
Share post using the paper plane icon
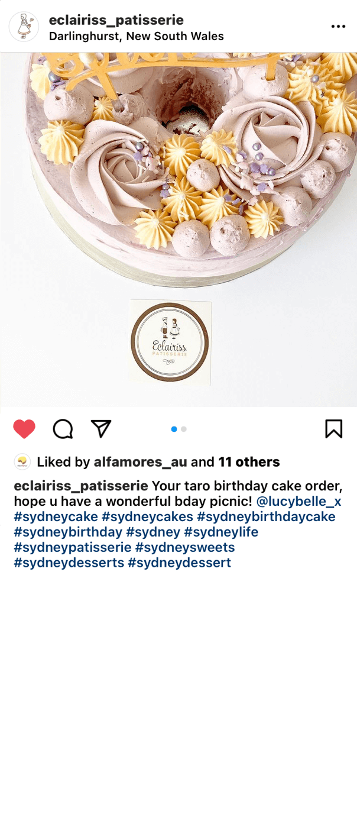(x=101, y=428)
